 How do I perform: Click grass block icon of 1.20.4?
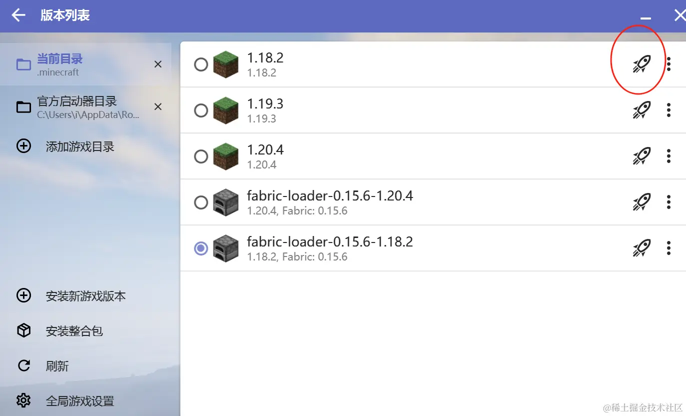point(226,156)
